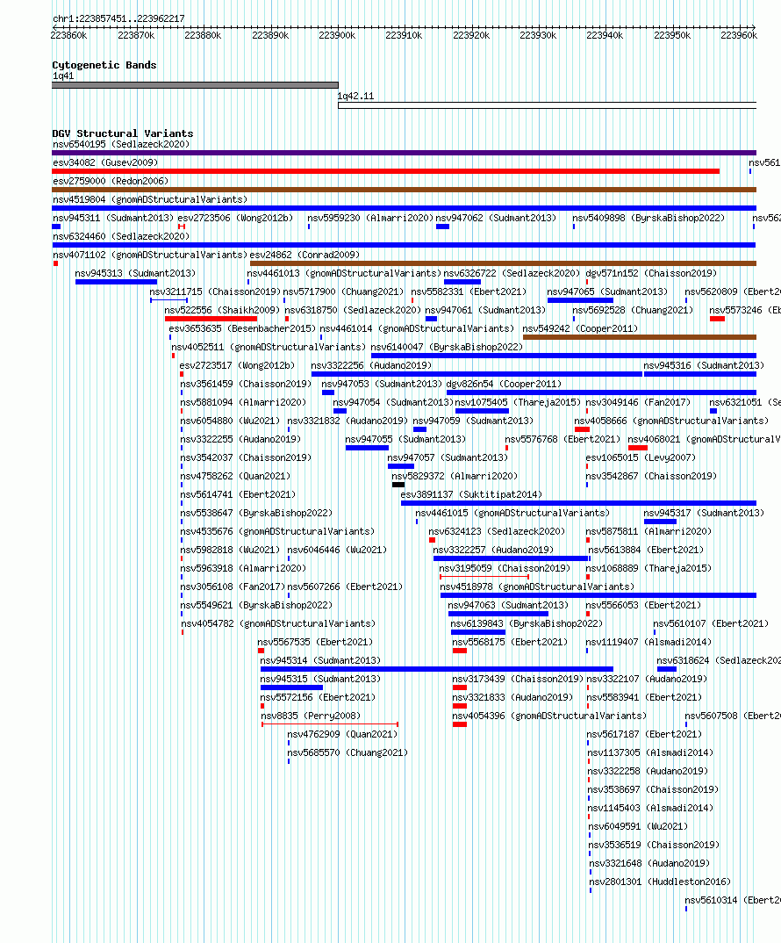Screen dimensions: 781x943
Task: Select nsv4058666 (gnomADStructuralVariants) label
Action: pyautogui.click(x=671, y=421)
